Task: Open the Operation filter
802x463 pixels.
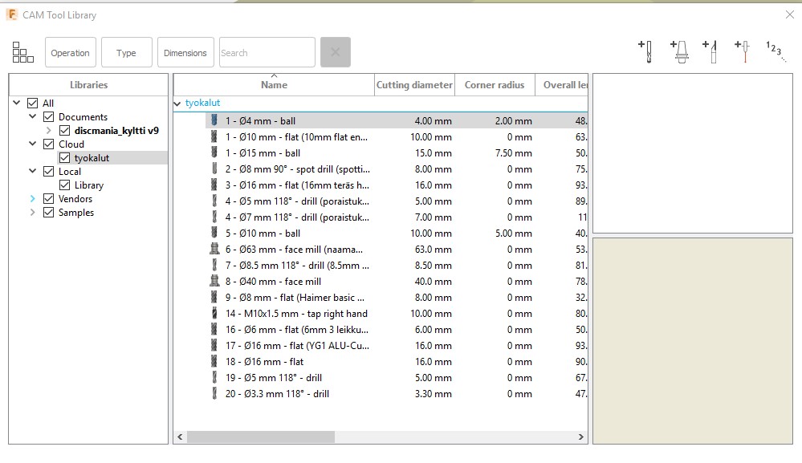Action: (x=71, y=51)
